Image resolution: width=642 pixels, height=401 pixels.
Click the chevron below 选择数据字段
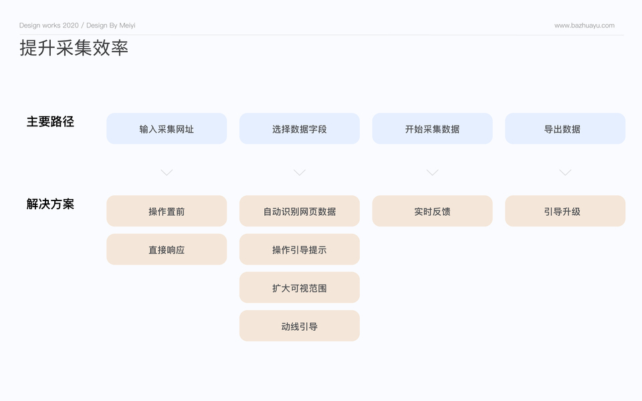pyautogui.click(x=300, y=172)
